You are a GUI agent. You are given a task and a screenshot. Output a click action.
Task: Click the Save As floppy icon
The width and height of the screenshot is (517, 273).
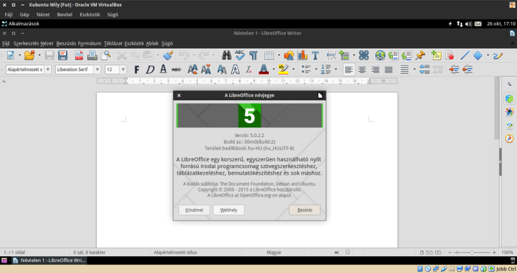(x=62, y=55)
